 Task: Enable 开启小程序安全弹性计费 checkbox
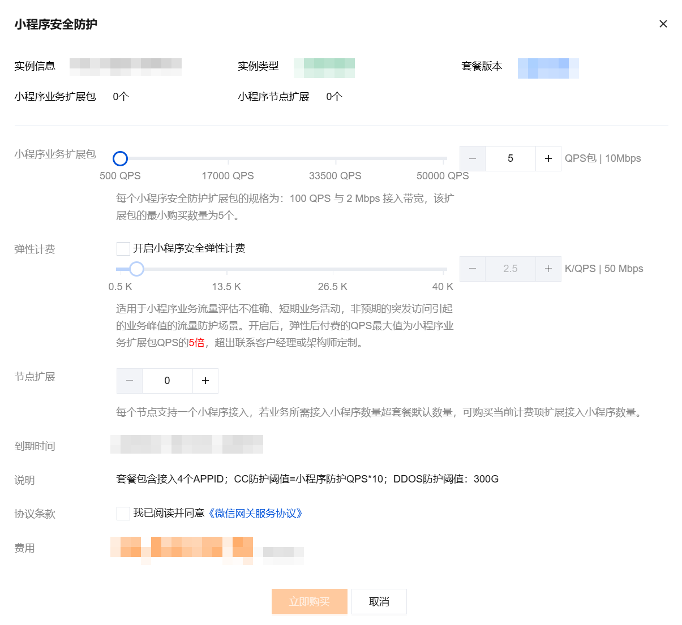[123, 248]
